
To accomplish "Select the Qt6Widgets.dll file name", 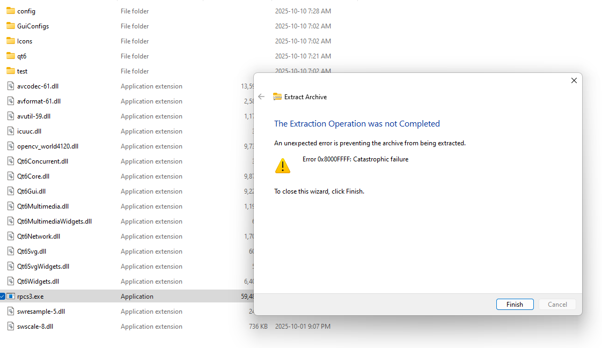I will 38,281.
